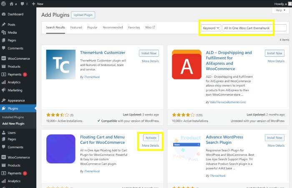Click the Marketing megaphone icon
This screenshot has width=292, height=188.
pyautogui.click(x=3, y=90)
